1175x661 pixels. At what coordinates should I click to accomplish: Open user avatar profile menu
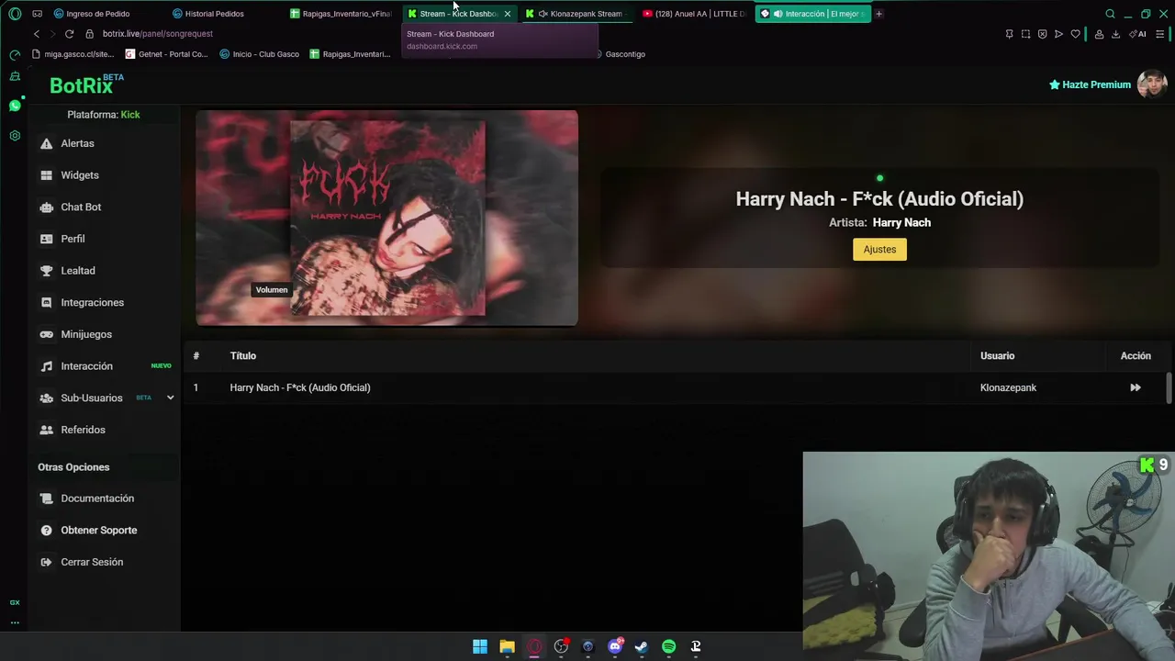[1152, 84]
